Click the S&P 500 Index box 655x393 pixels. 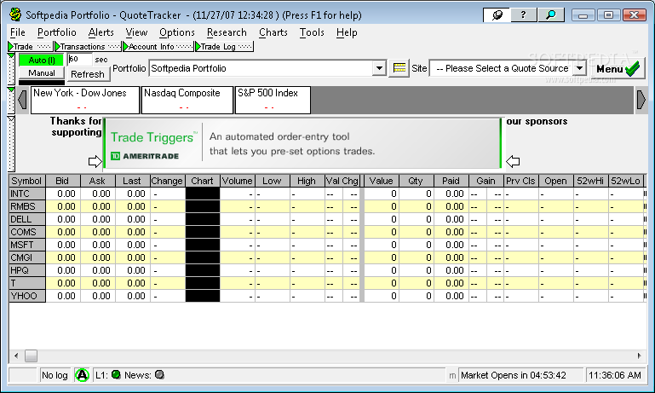point(273,100)
